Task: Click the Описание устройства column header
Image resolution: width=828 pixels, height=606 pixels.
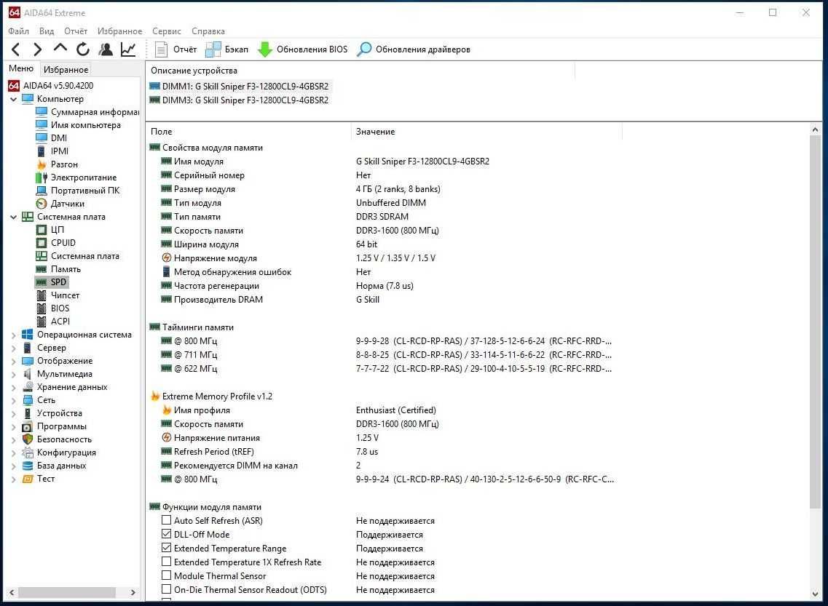Action: pos(360,70)
